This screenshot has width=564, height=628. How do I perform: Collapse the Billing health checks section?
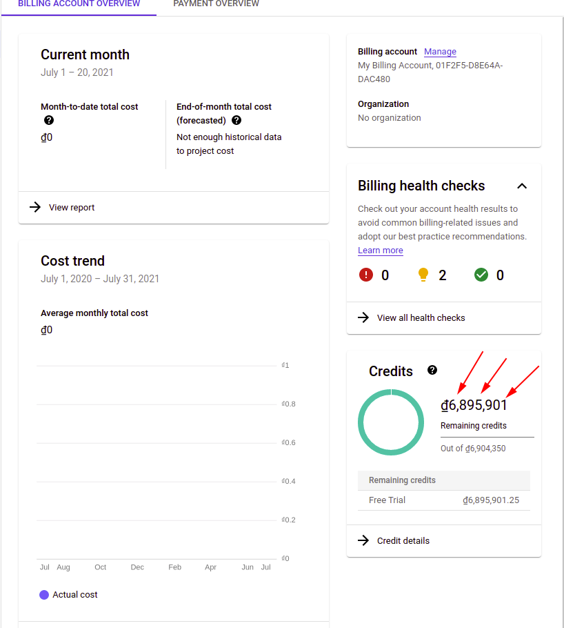522,186
